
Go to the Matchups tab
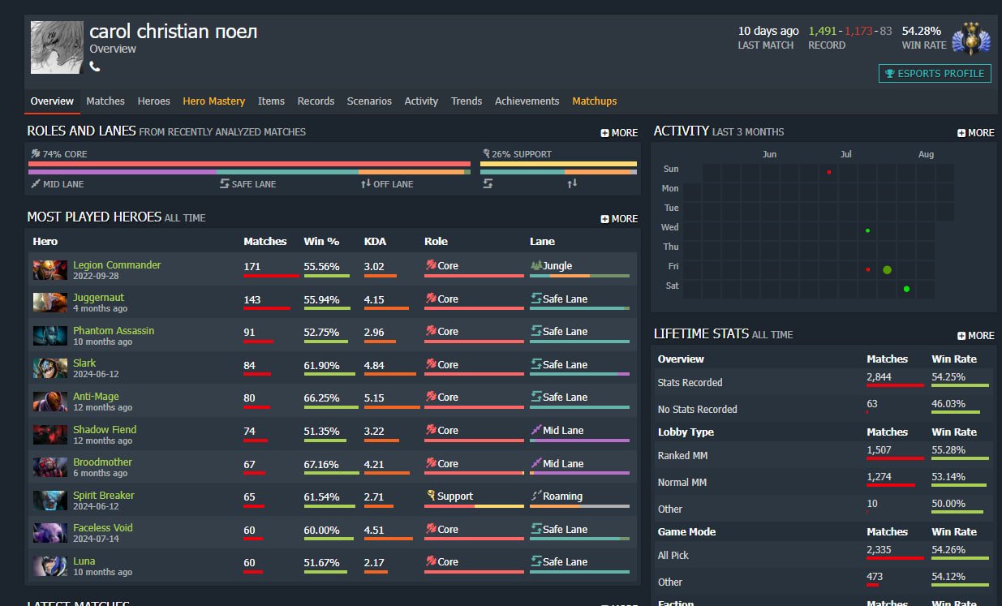pyautogui.click(x=594, y=101)
